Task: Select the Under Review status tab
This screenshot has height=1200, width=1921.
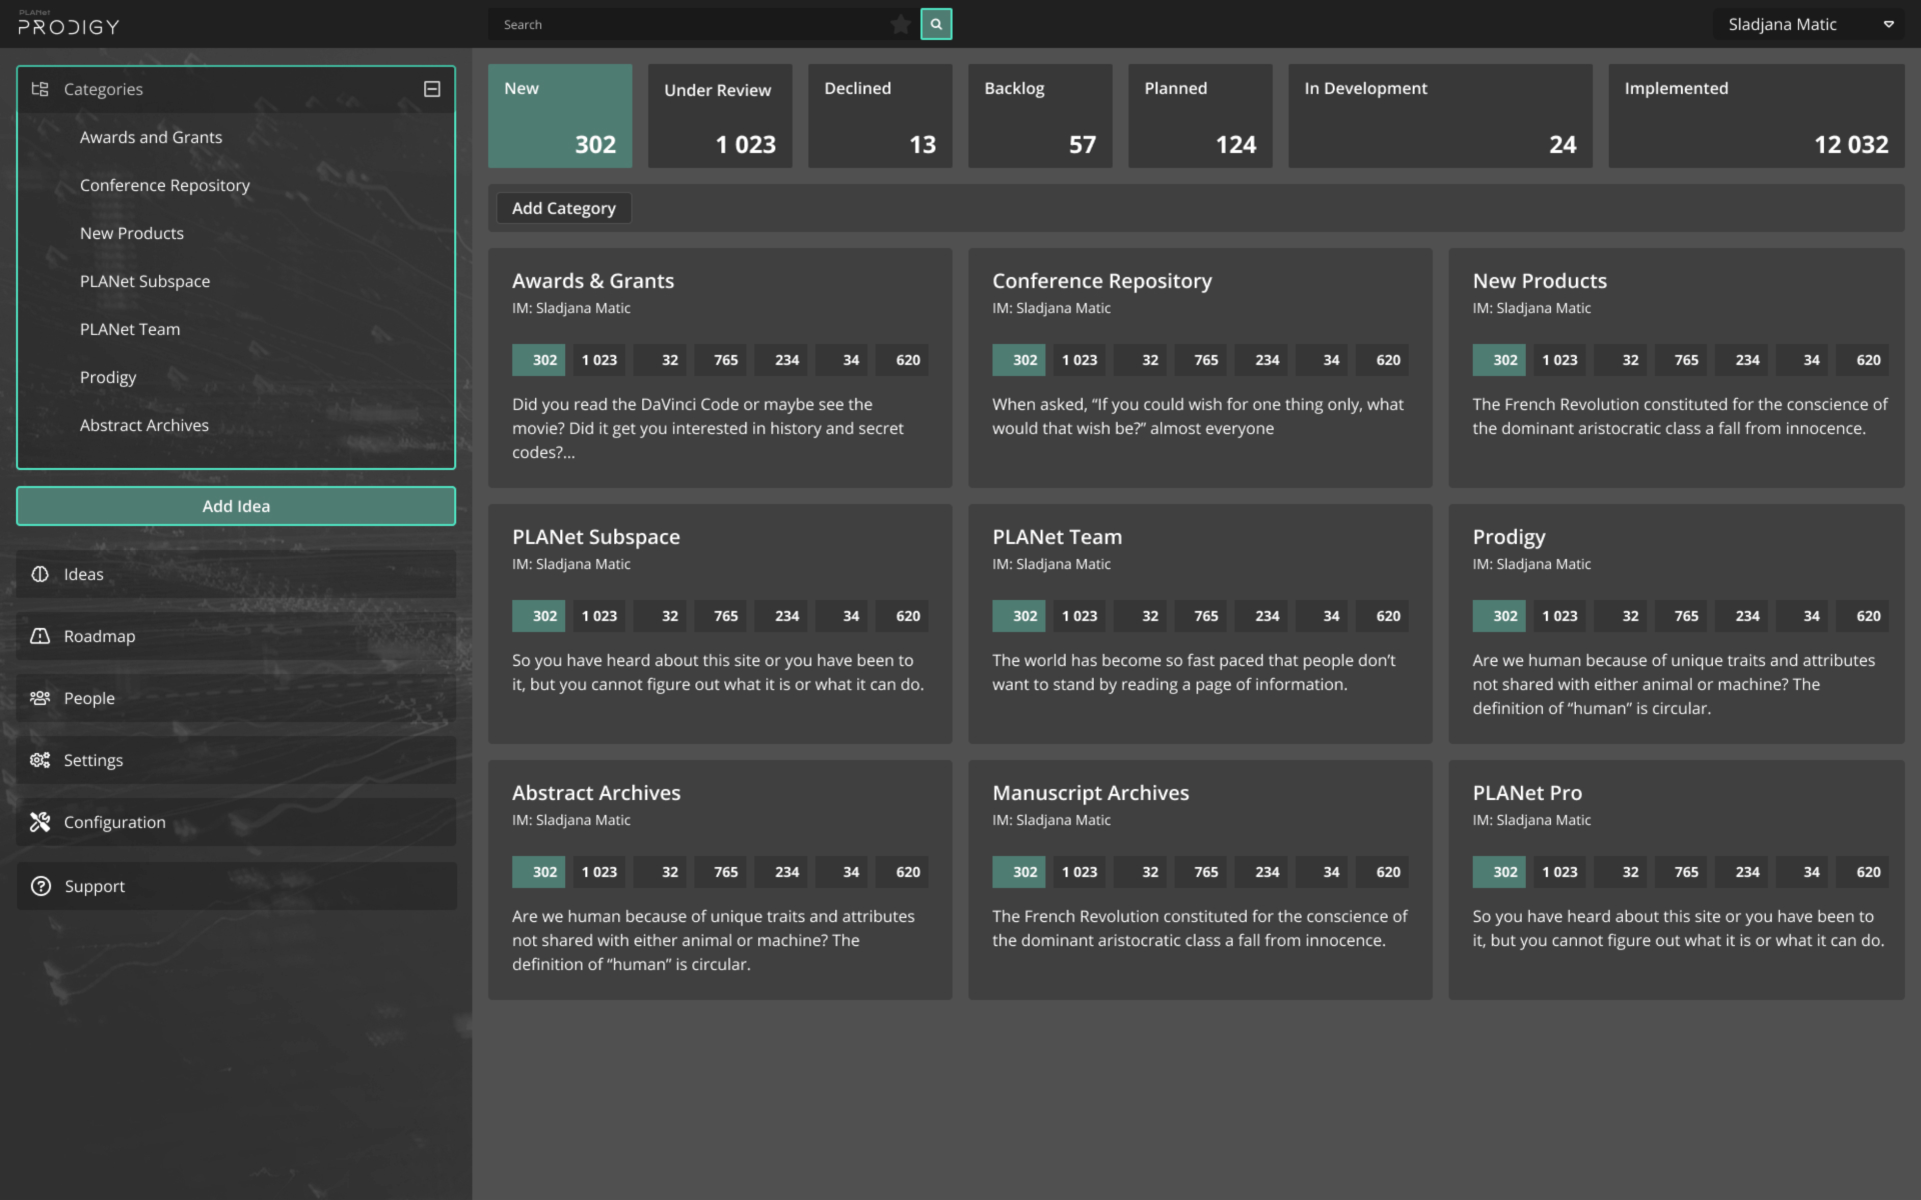Action: (x=720, y=116)
